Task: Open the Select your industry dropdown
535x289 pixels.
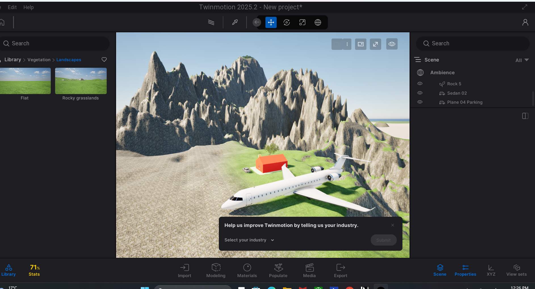Action: click(249, 240)
